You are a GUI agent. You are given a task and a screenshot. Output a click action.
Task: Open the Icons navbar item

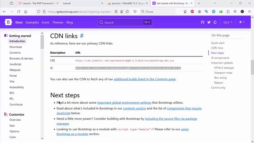(x=46, y=22)
